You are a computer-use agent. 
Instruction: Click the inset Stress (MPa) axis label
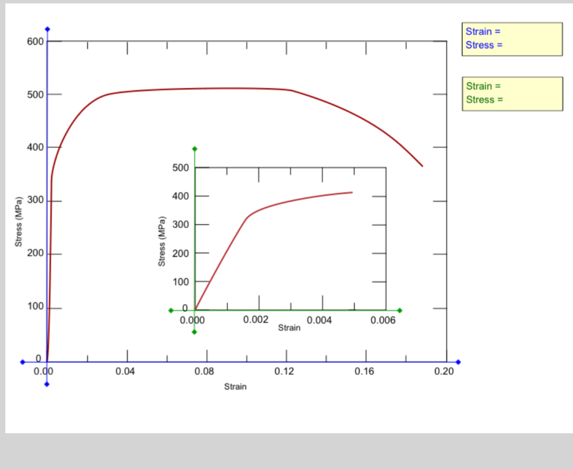(x=162, y=240)
